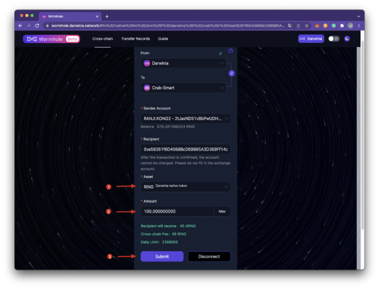The width and height of the screenshot is (379, 289).
Task: Open the To chain Crab-Smart dropdown
Action: point(183,88)
